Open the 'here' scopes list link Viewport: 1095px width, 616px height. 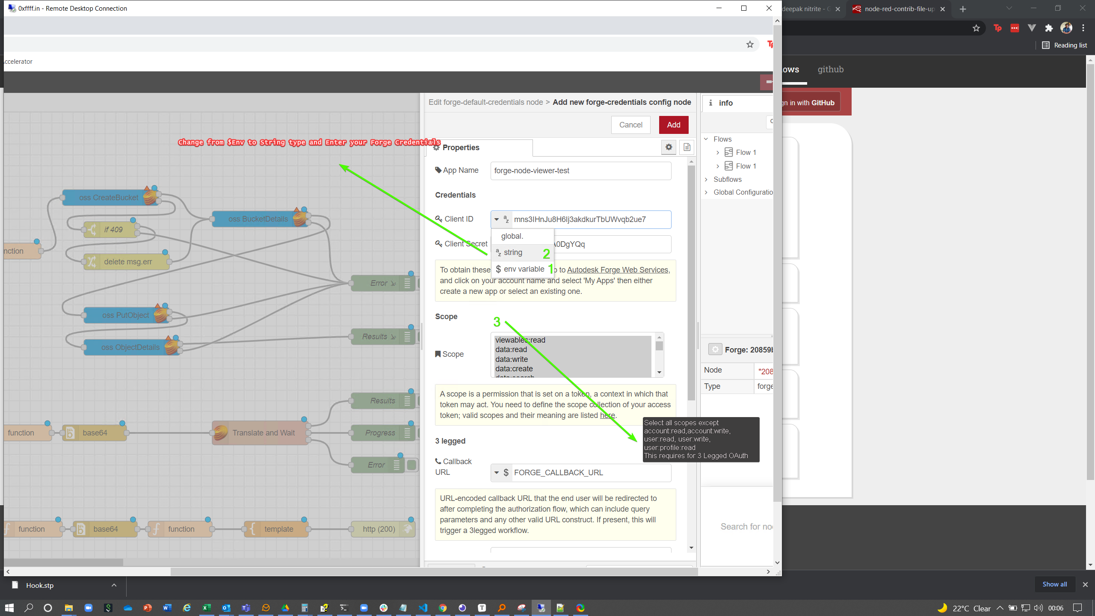(x=607, y=415)
